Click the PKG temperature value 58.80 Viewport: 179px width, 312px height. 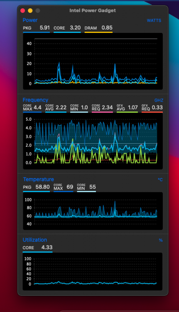click(42, 187)
